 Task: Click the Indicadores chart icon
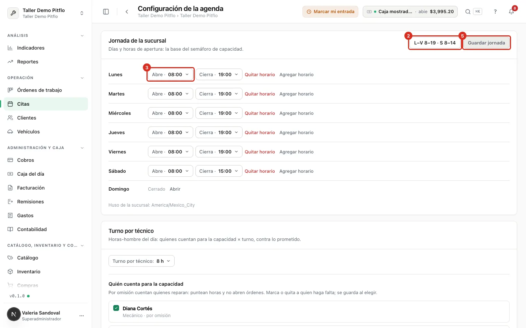pyautogui.click(x=10, y=48)
